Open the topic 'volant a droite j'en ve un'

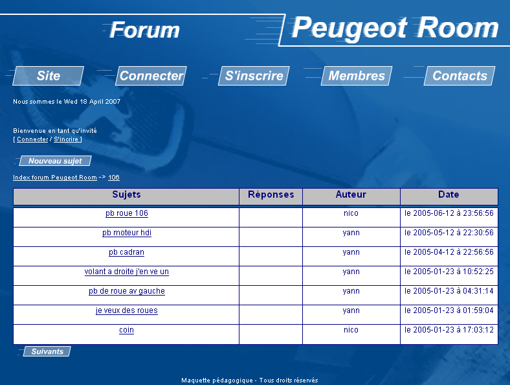tap(126, 272)
